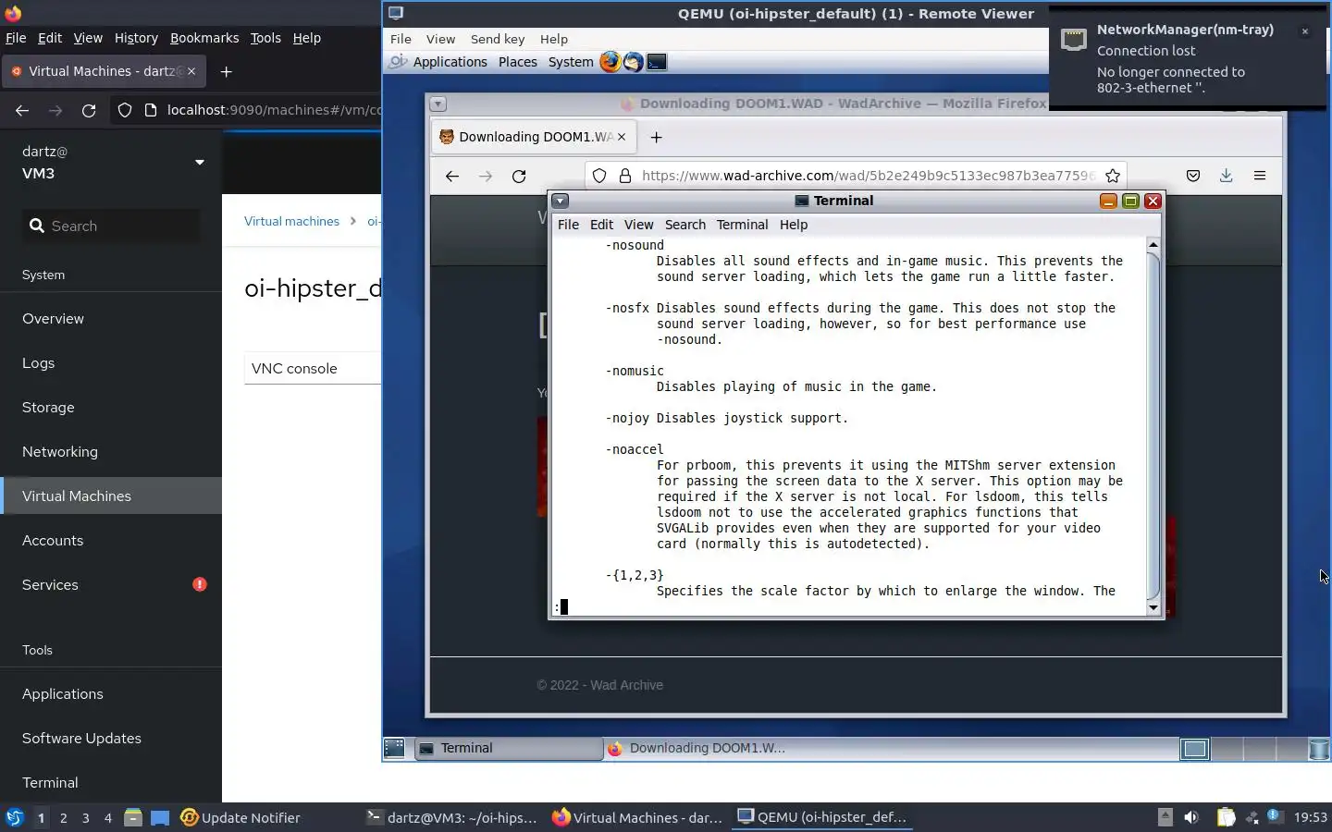
Task: Go to Overview in Cockpit sidebar
Action: (111, 318)
